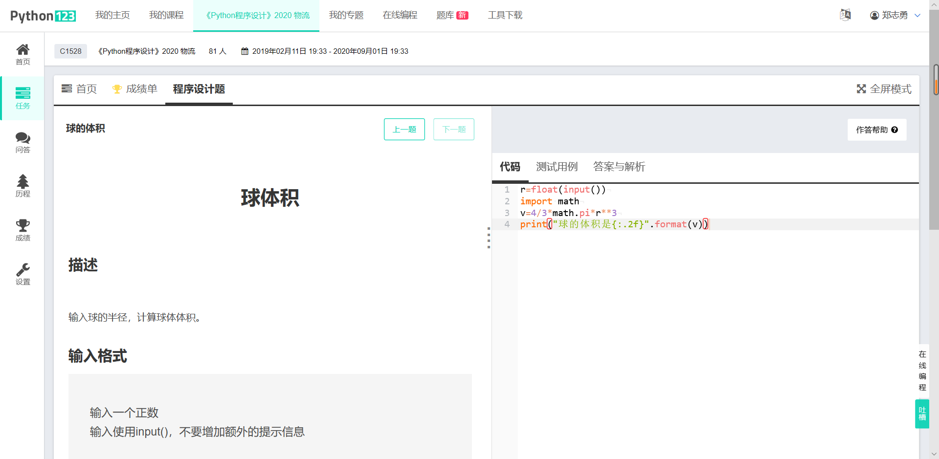Click the calendar icon beside course dates
Screen dimensions: 939x459
pyautogui.click(x=245, y=51)
